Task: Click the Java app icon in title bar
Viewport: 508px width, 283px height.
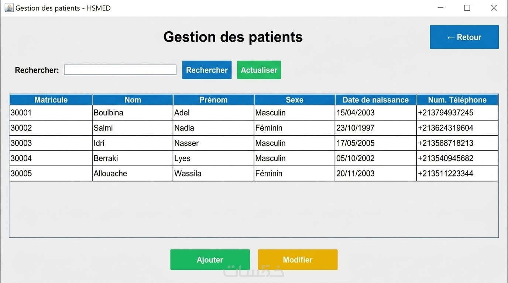Action: tap(9, 8)
